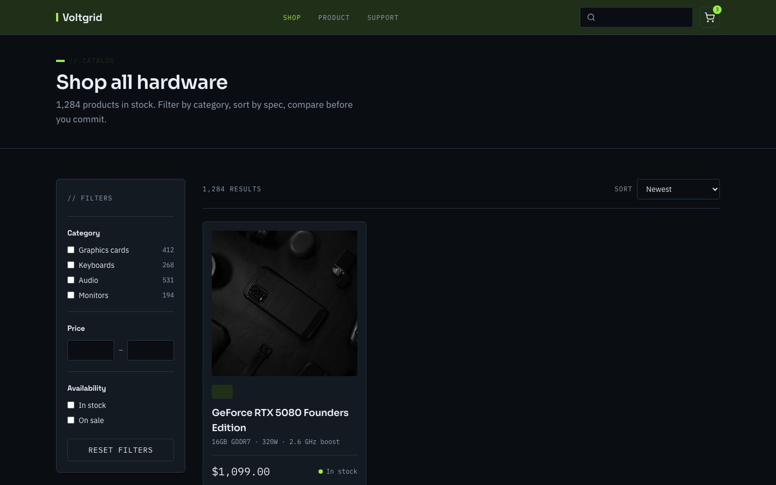
Task: Open the Shop nav item
Action: pos(292,18)
